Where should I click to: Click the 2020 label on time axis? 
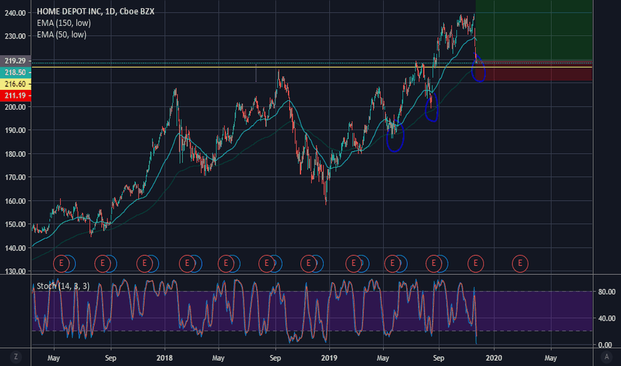tap(494, 358)
